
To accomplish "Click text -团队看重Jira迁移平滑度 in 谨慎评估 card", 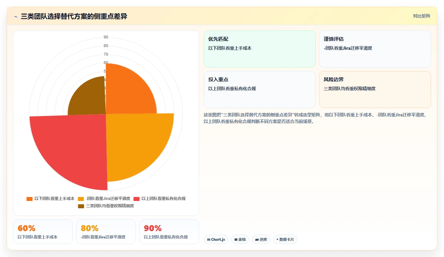I will click(x=348, y=48).
